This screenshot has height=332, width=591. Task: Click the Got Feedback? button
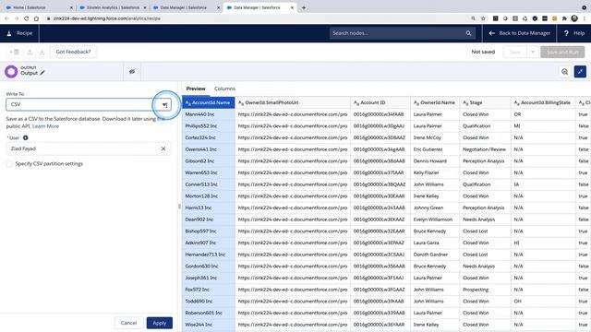[73, 52]
